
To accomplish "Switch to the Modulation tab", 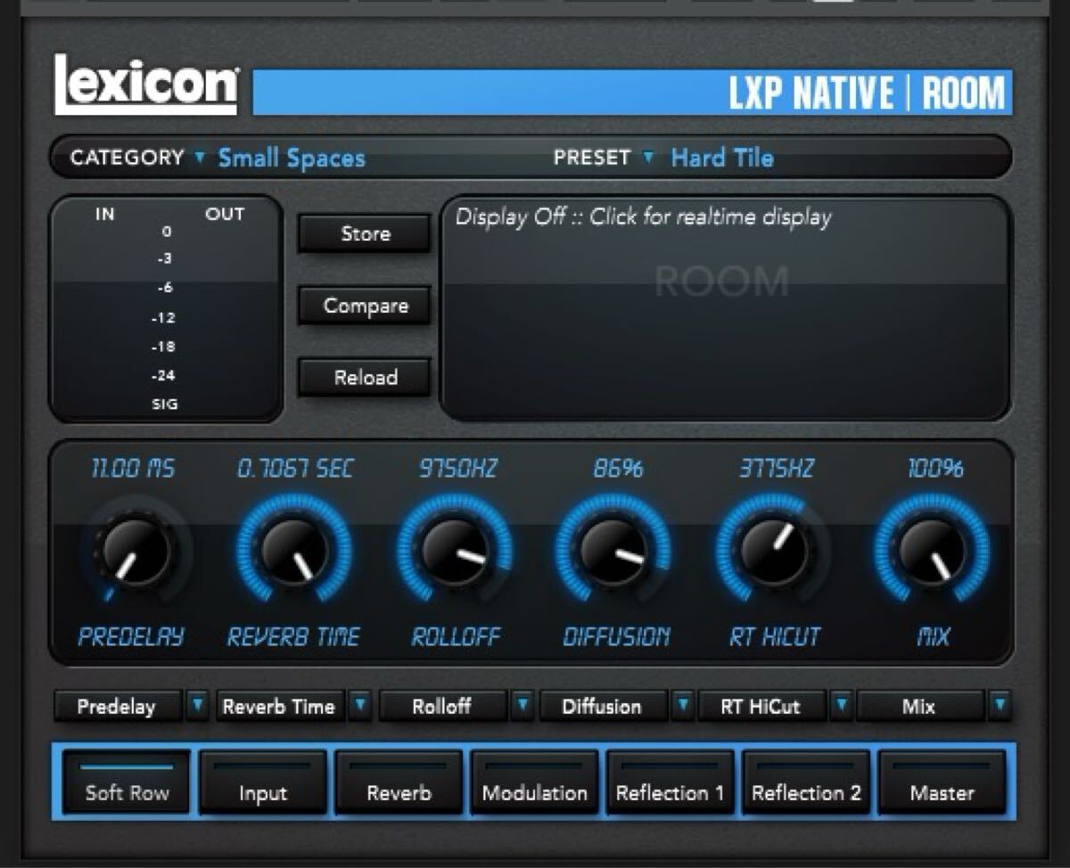I will 534,782.
